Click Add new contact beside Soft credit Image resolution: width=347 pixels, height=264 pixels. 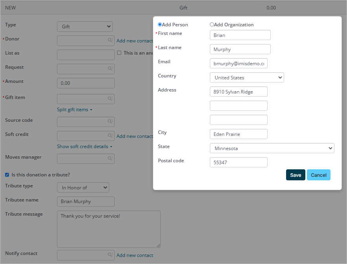click(x=134, y=136)
